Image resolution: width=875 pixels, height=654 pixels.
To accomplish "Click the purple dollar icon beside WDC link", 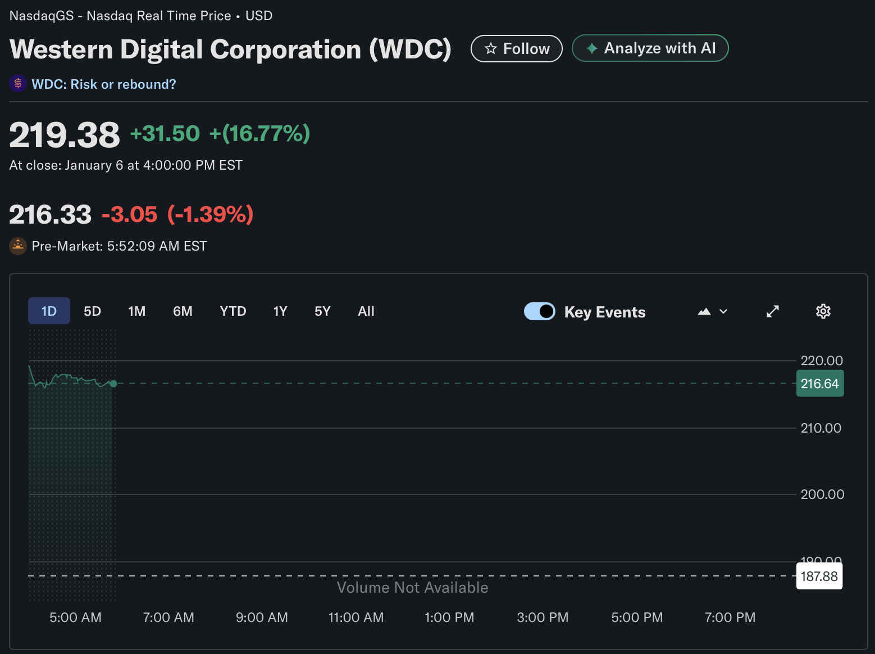I will click(18, 84).
